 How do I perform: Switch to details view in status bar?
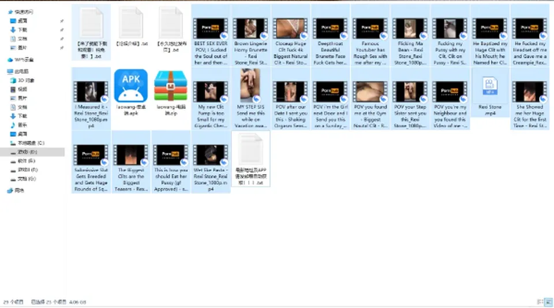click(x=540, y=302)
